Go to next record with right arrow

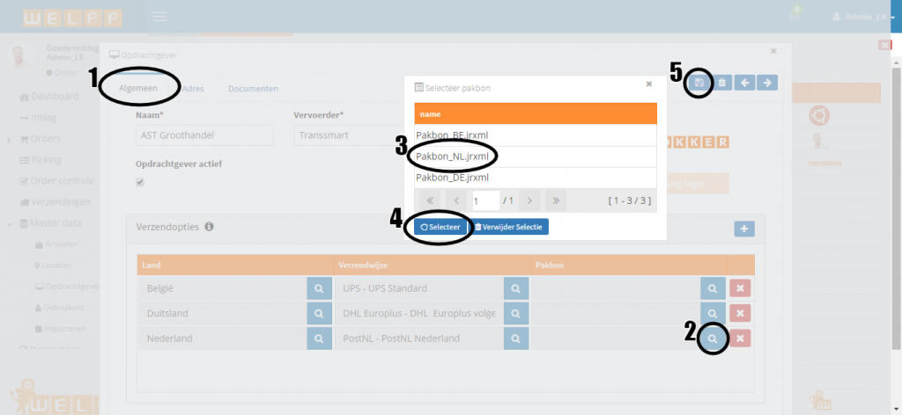point(768,83)
